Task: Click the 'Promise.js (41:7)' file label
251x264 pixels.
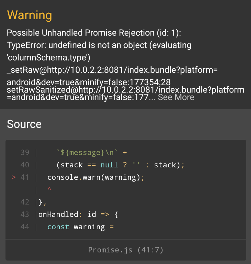Action: [125, 250]
